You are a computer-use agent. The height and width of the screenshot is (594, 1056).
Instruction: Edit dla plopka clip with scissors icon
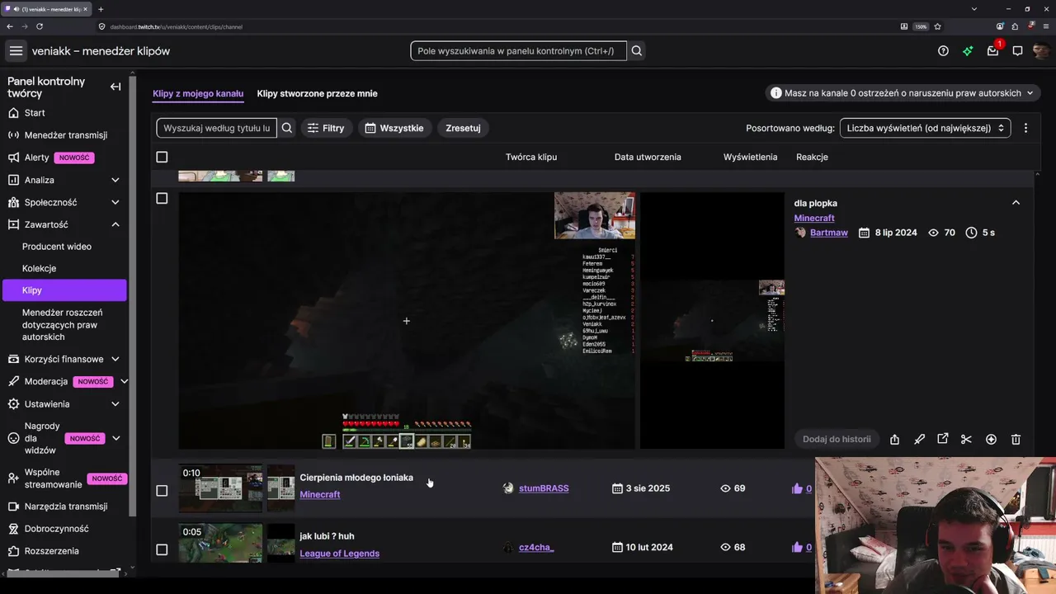(x=967, y=440)
